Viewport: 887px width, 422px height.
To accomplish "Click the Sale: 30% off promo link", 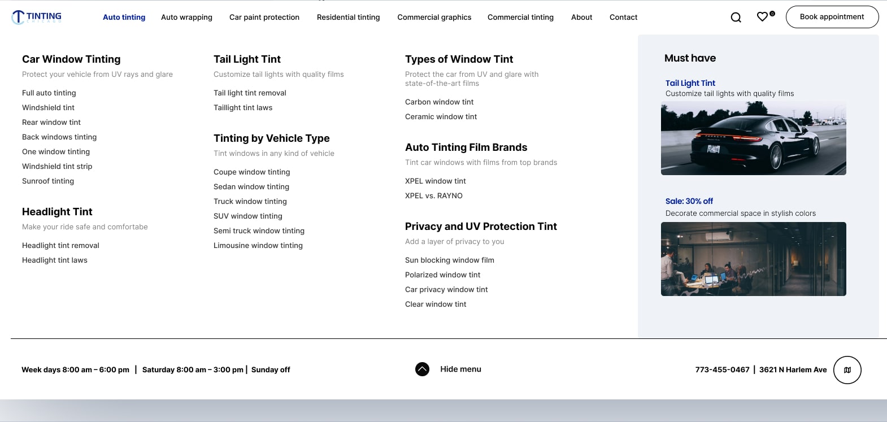I will (689, 201).
